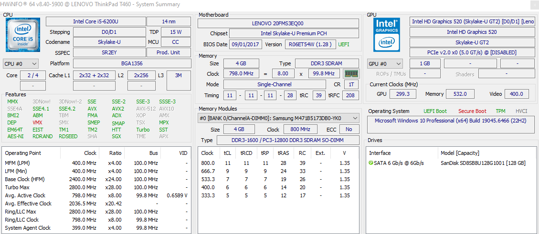
Task: Open the CPU #0 selector dropdown
Action: click(21, 64)
